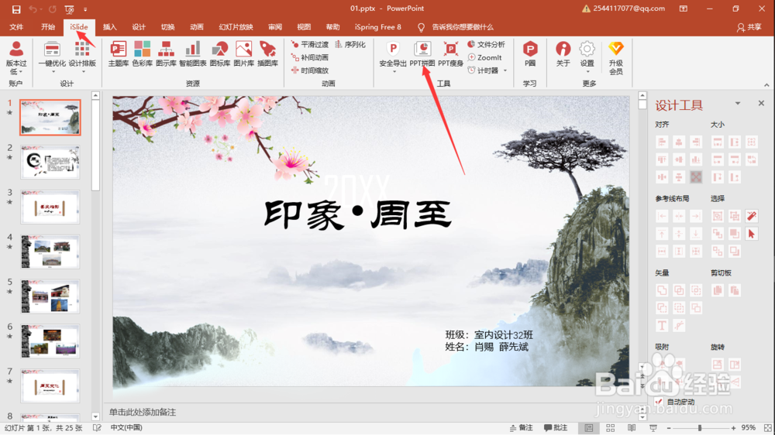Click the Save icon in title bar

point(15,9)
